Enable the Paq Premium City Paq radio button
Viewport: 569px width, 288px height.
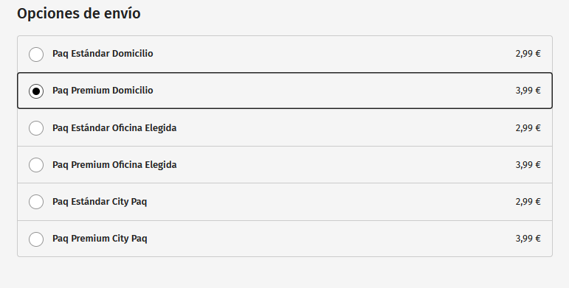click(36, 239)
